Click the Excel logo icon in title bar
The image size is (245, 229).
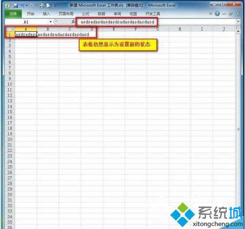pyautogui.click(x=7, y=5)
